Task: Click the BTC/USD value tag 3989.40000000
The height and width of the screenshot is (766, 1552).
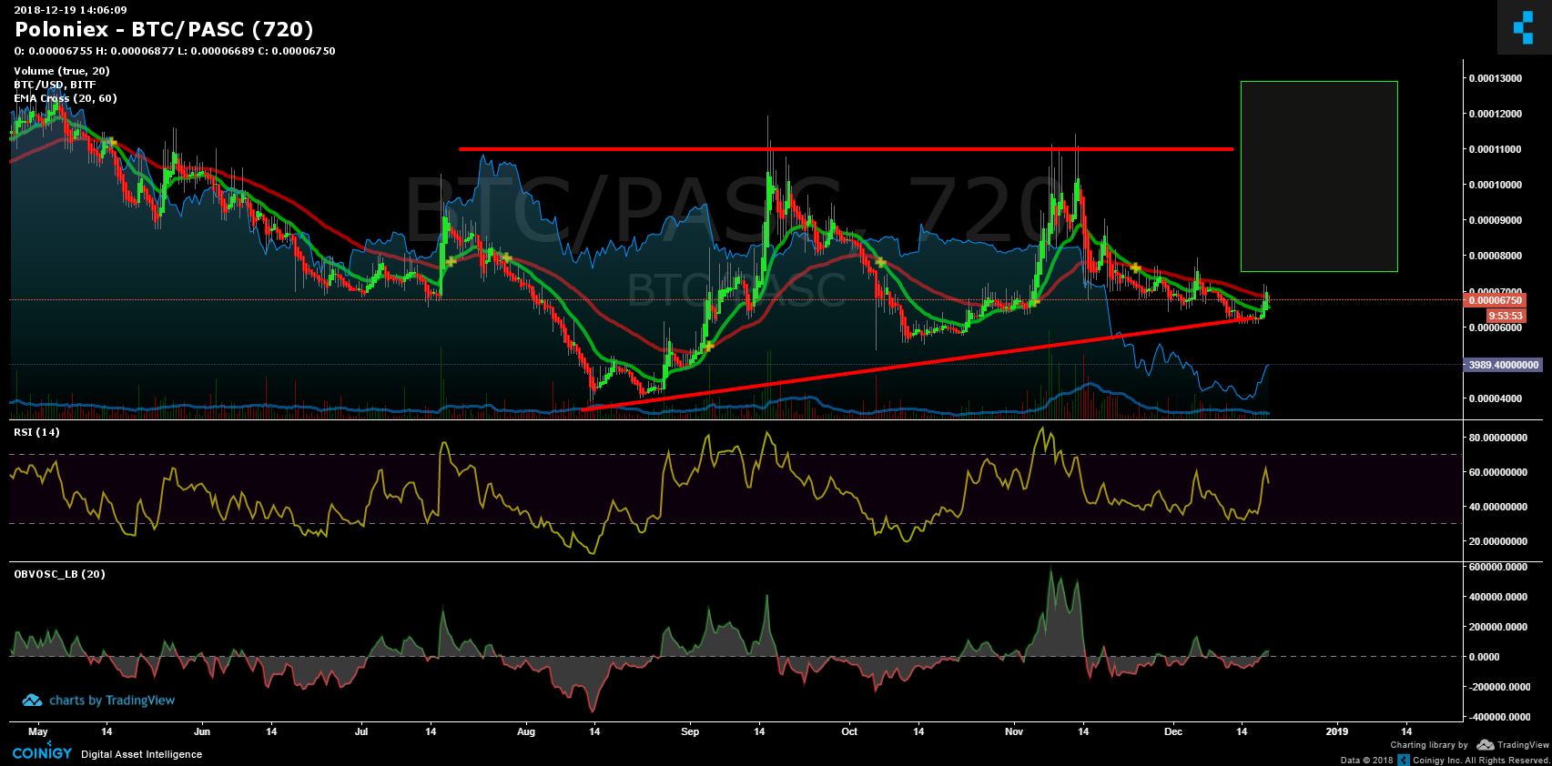Action: coord(1503,365)
